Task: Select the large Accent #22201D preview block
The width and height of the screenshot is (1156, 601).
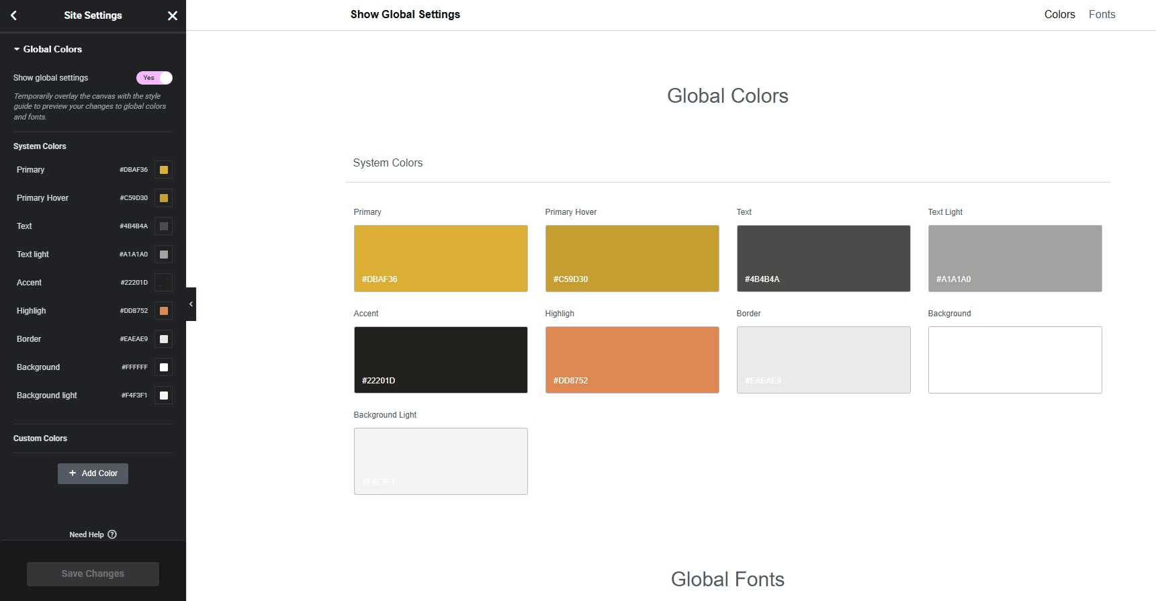Action: pyautogui.click(x=440, y=360)
